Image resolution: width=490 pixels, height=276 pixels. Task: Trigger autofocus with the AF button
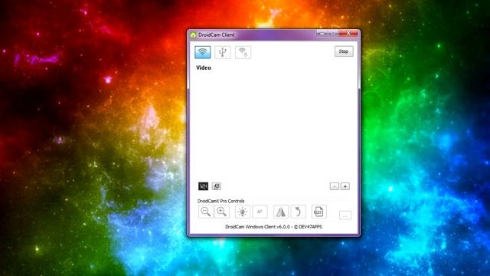pos(260,212)
